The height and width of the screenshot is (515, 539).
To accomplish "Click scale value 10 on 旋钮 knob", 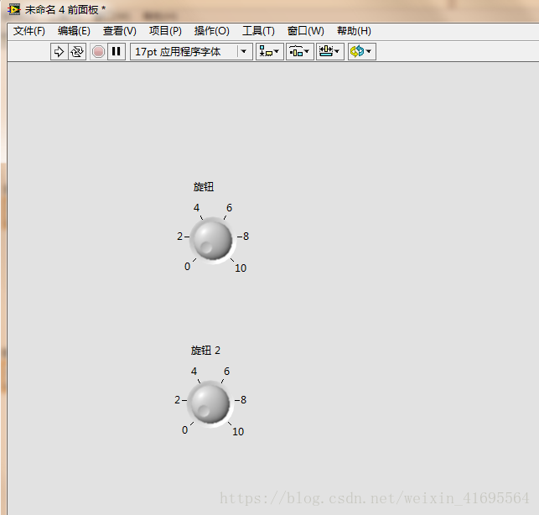I will (241, 268).
